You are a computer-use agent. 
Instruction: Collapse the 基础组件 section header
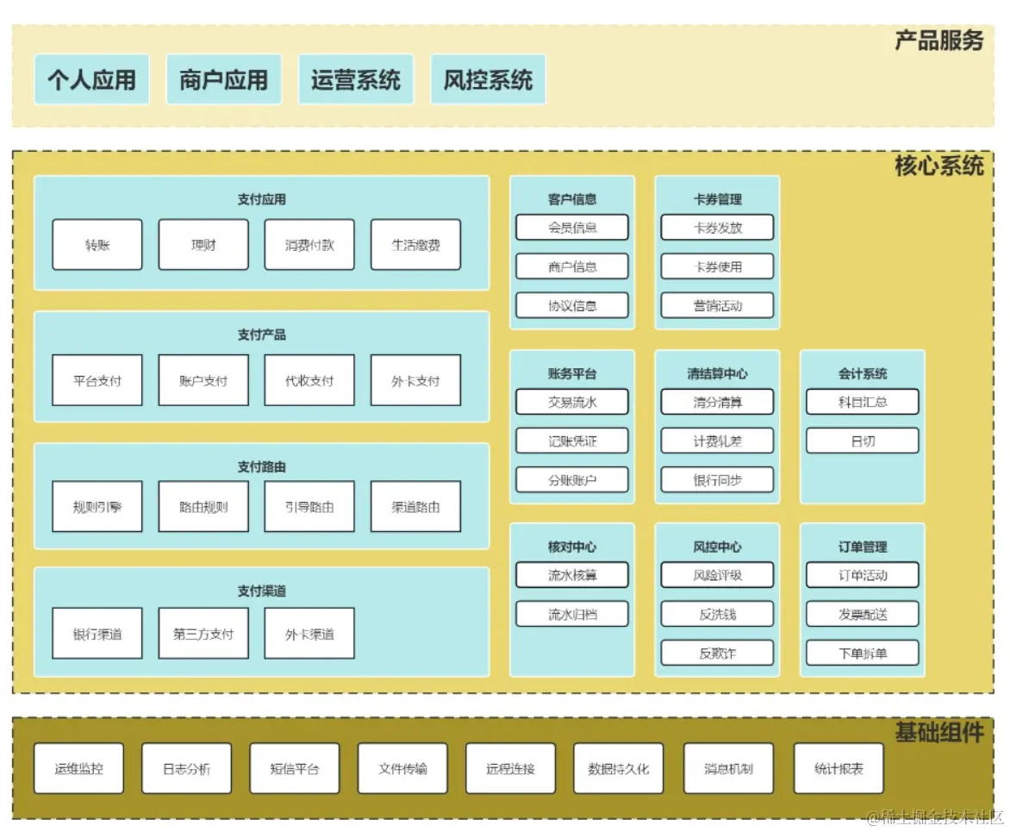(939, 733)
